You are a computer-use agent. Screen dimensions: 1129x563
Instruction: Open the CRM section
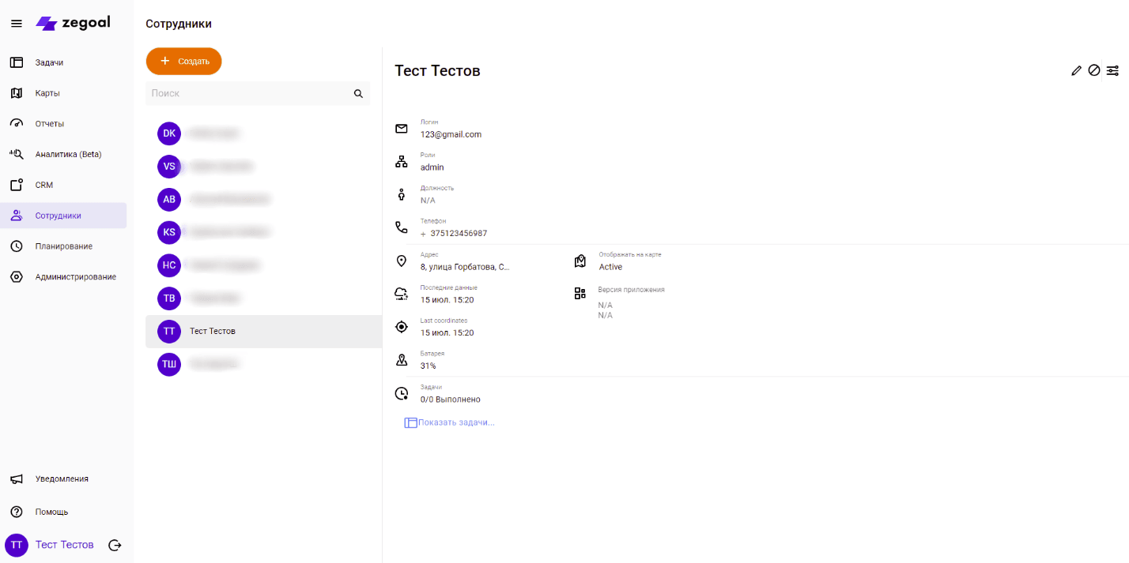[43, 185]
